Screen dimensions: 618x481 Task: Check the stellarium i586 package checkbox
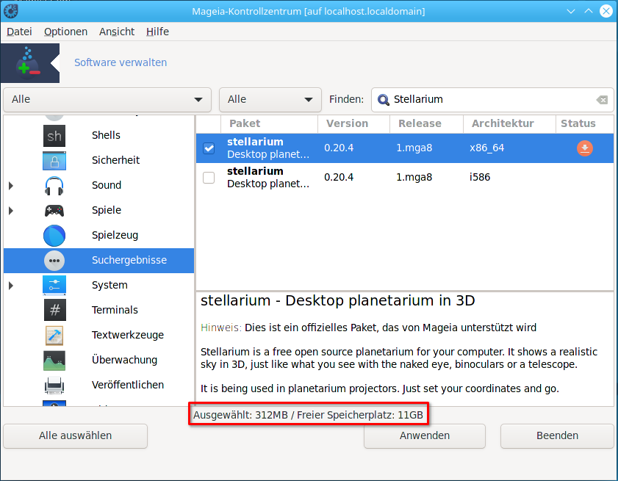click(209, 178)
